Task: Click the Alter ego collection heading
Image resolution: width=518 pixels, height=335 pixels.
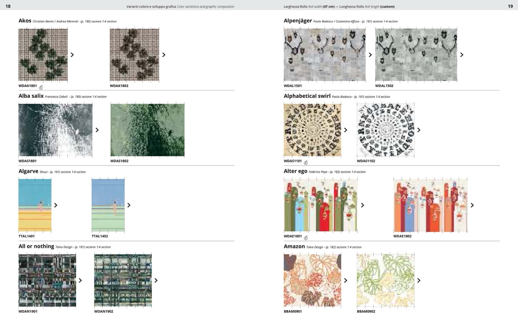Action: click(295, 171)
